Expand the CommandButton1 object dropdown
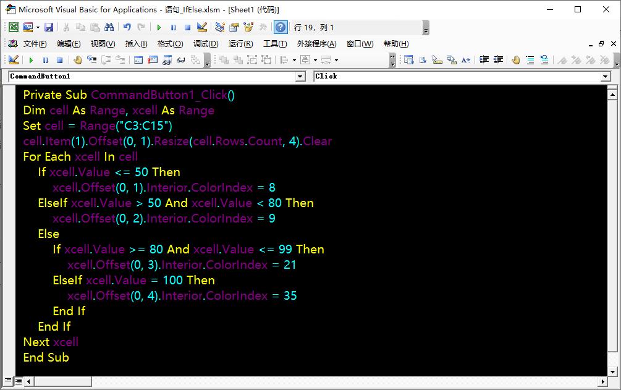This screenshot has width=621, height=390. (301, 76)
